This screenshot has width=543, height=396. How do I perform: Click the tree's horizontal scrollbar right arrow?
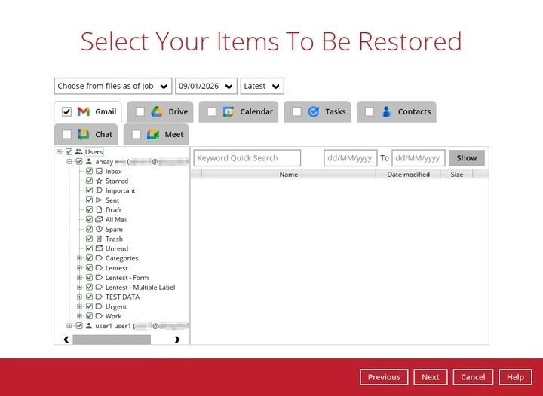pos(177,340)
